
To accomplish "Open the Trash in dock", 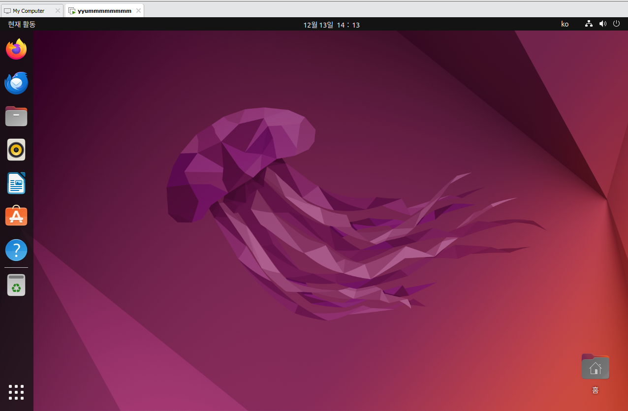I will pos(16,285).
